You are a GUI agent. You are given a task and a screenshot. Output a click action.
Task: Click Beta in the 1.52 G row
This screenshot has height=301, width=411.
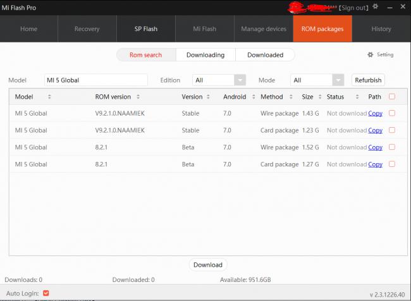coord(188,147)
